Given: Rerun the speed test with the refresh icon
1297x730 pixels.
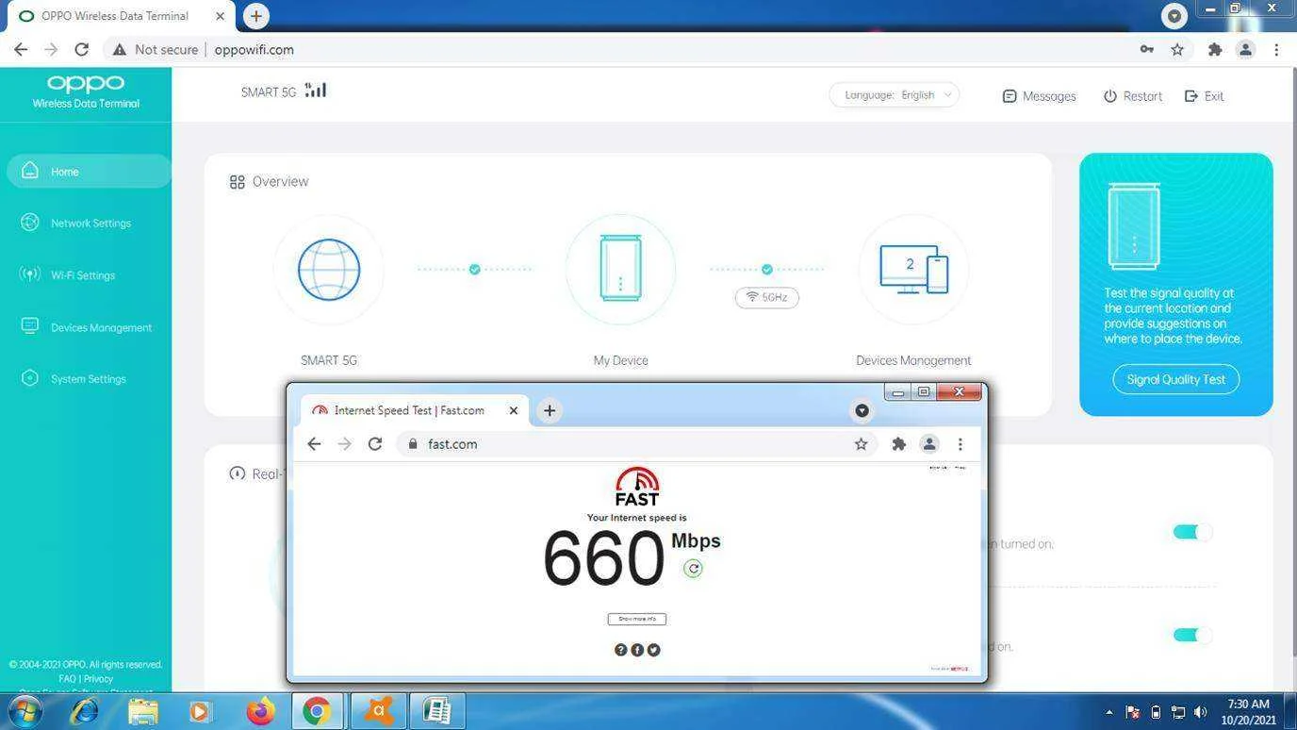Looking at the screenshot, I should tap(693, 568).
